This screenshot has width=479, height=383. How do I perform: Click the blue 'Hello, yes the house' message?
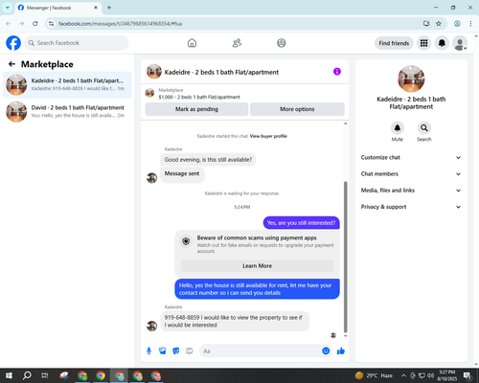[257, 289]
